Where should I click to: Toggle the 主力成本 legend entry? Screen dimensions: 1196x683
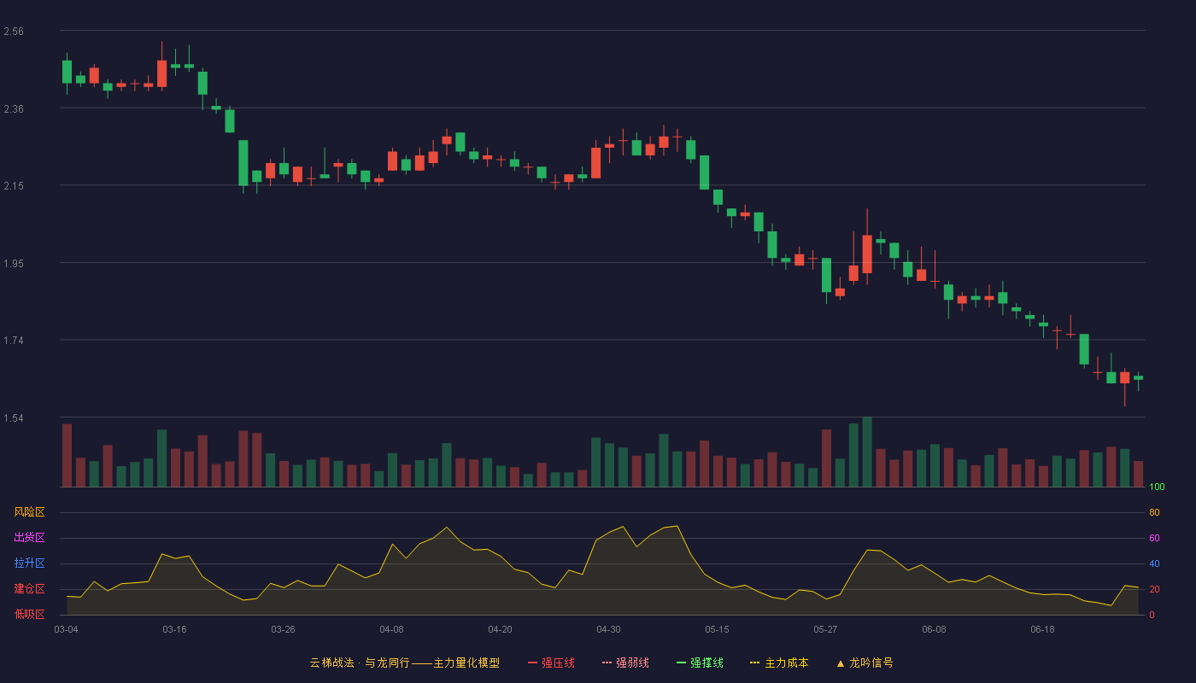(x=779, y=663)
